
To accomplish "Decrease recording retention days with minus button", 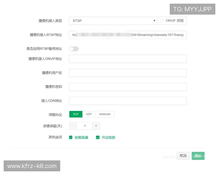I will point(73,126).
